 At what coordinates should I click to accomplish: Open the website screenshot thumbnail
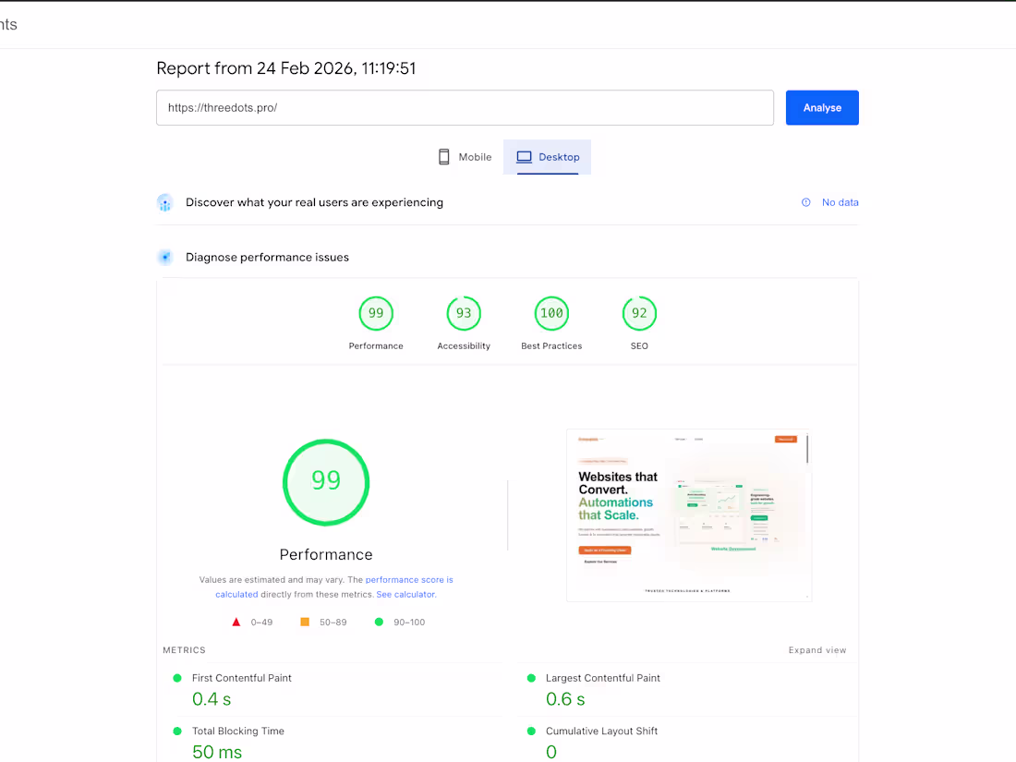(x=689, y=515)
